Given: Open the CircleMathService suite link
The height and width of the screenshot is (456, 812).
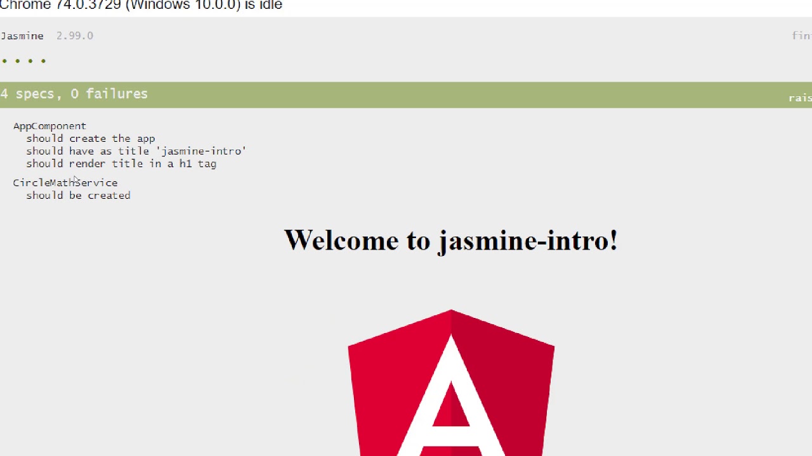Looking at the screenshot, I should click(65, 183).
